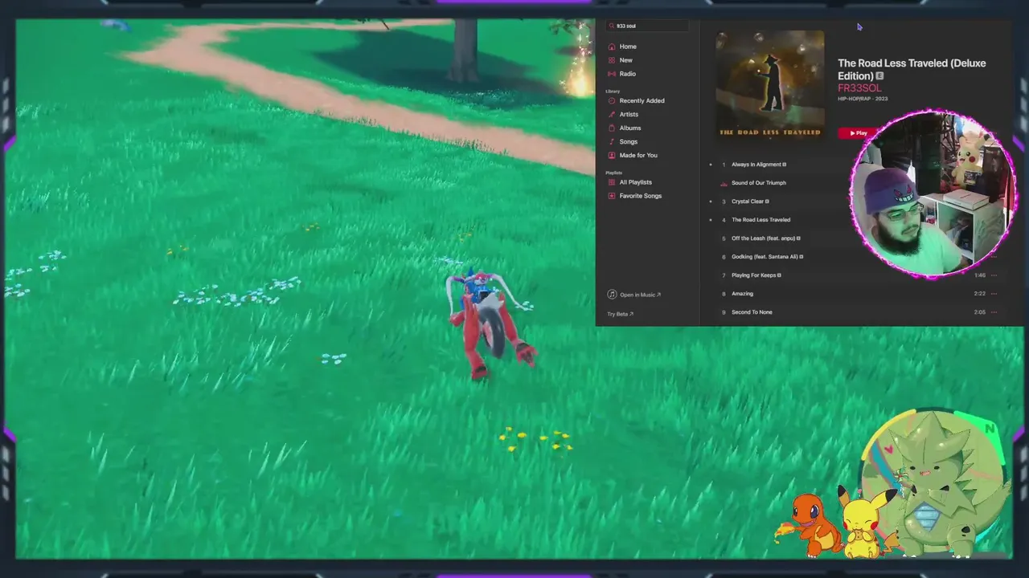The width and height of the screenshot is (1029, 578).
Task: Open Made for You
Action: tap(638, 155)
